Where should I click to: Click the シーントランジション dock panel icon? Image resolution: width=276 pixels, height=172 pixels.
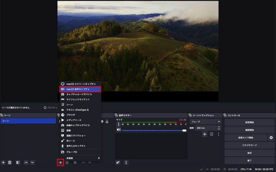pyautogui.click(x=190, y=115)
